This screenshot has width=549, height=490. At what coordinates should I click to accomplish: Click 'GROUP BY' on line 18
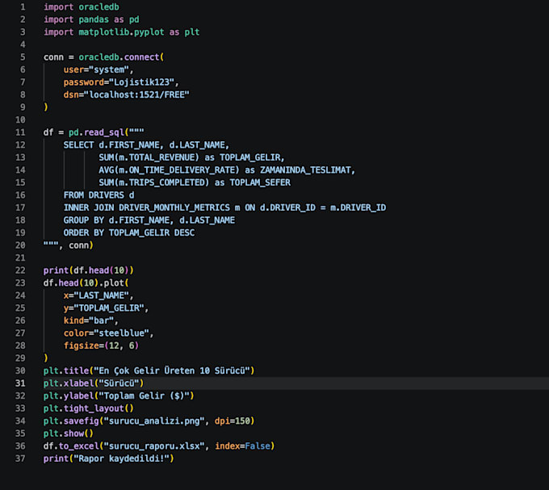[84, 220]
